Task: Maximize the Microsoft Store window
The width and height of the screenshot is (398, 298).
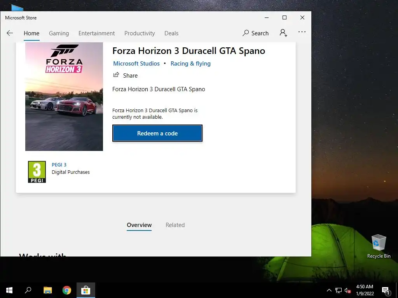Action: (285, 17)
